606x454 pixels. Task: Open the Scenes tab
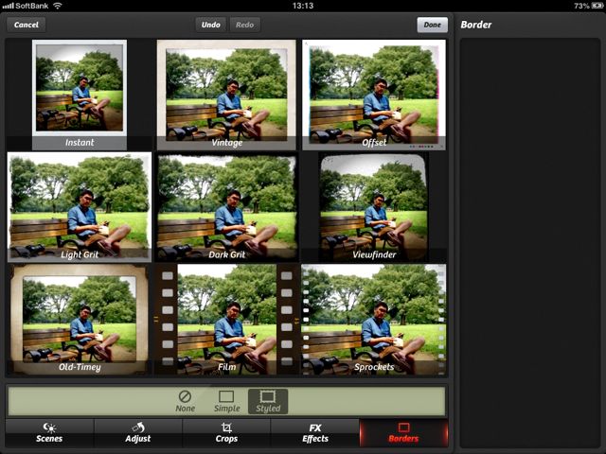[x=49, y=433]
